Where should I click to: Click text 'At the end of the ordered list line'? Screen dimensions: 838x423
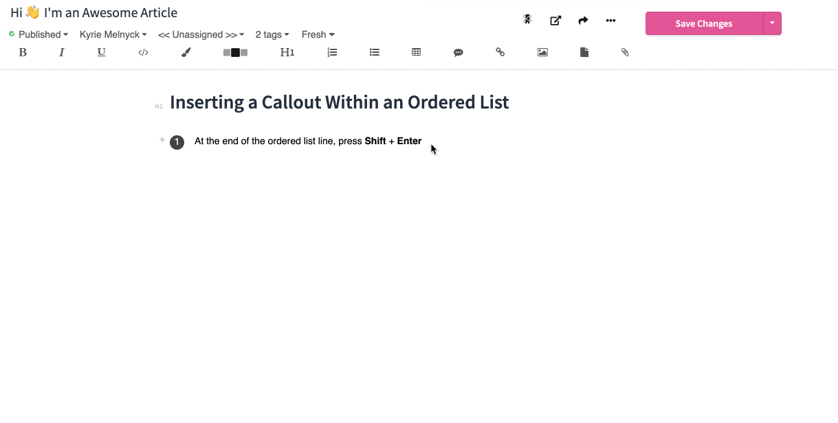(x=265, y=141)
